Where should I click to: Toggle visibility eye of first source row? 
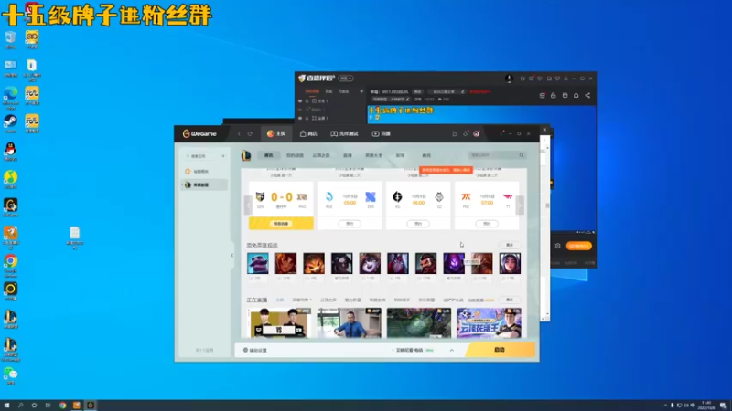tap(300, 100)
